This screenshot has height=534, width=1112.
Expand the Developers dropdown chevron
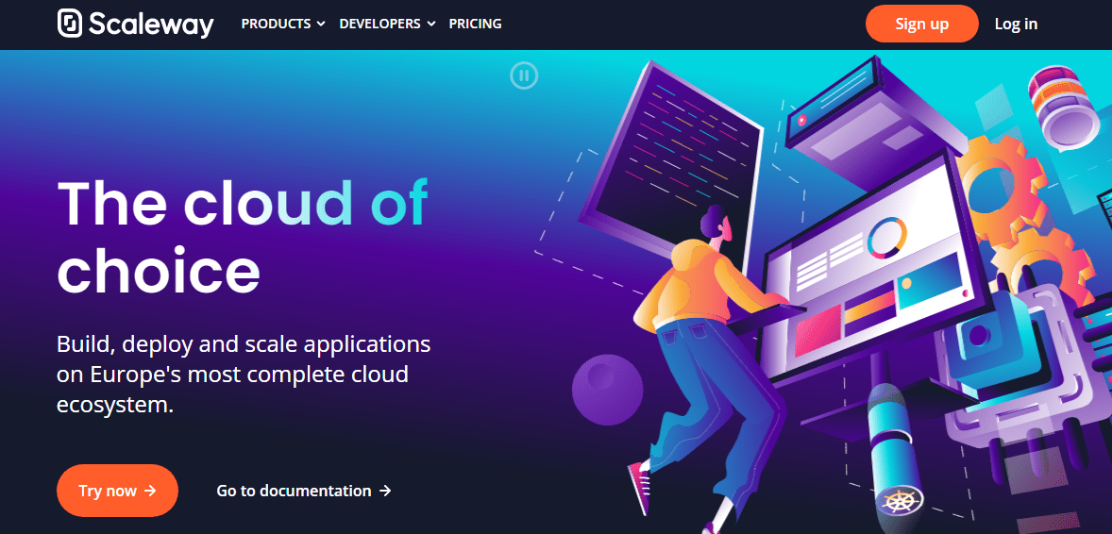(431, 25)
